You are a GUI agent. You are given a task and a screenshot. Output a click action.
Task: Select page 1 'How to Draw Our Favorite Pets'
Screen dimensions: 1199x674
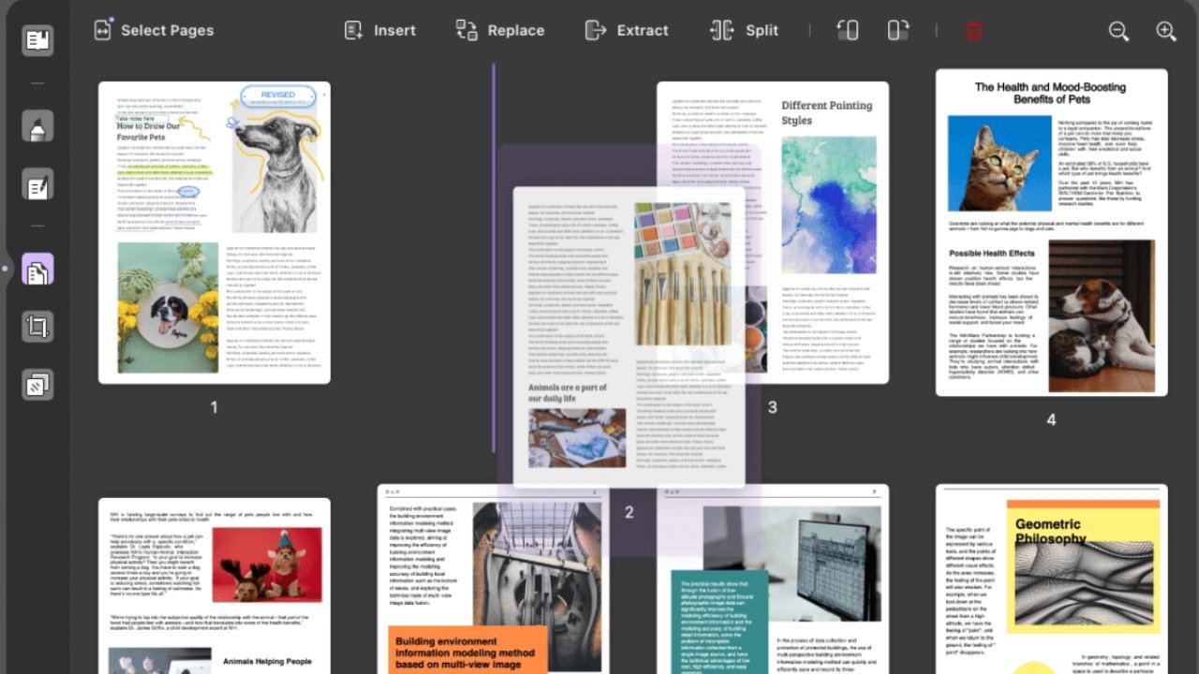(x=214, y=232)
